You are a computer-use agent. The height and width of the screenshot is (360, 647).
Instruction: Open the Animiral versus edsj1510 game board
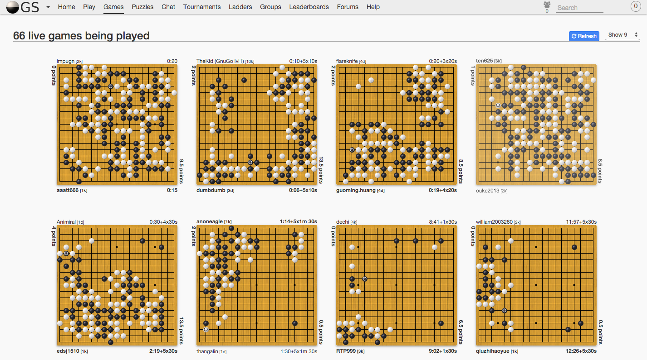pos(117,285)
